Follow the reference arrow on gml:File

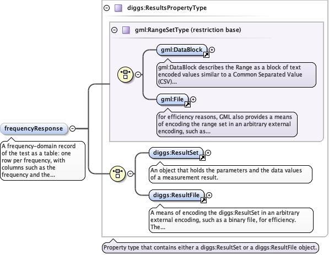187,104
